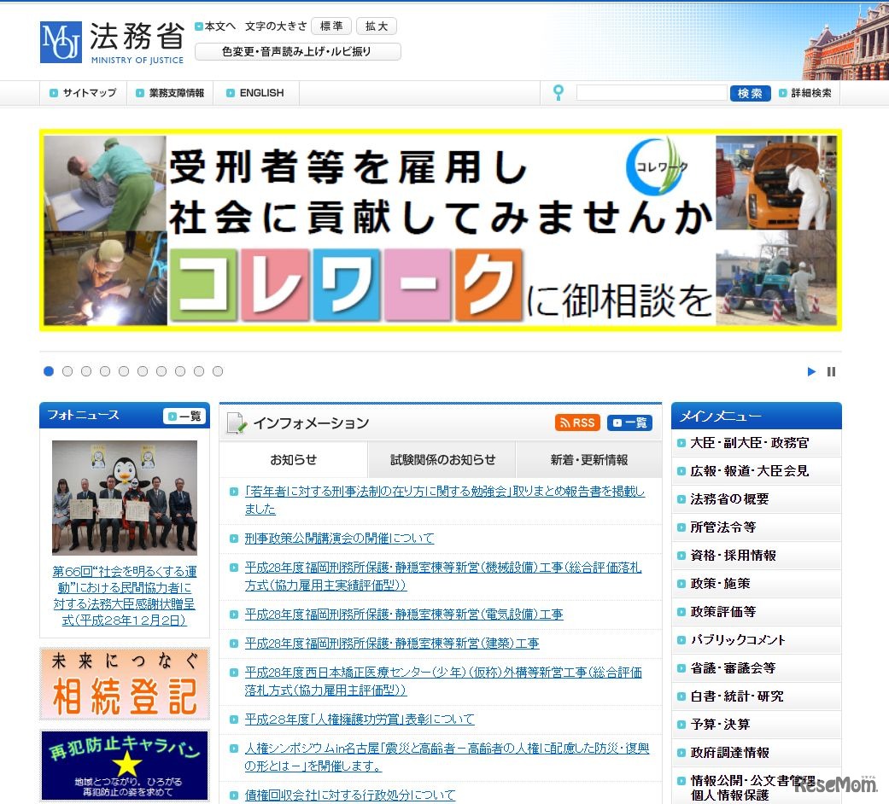Click the pin icon beside the search box
This screenshot has width=889, height=804.
click(558, 91)
